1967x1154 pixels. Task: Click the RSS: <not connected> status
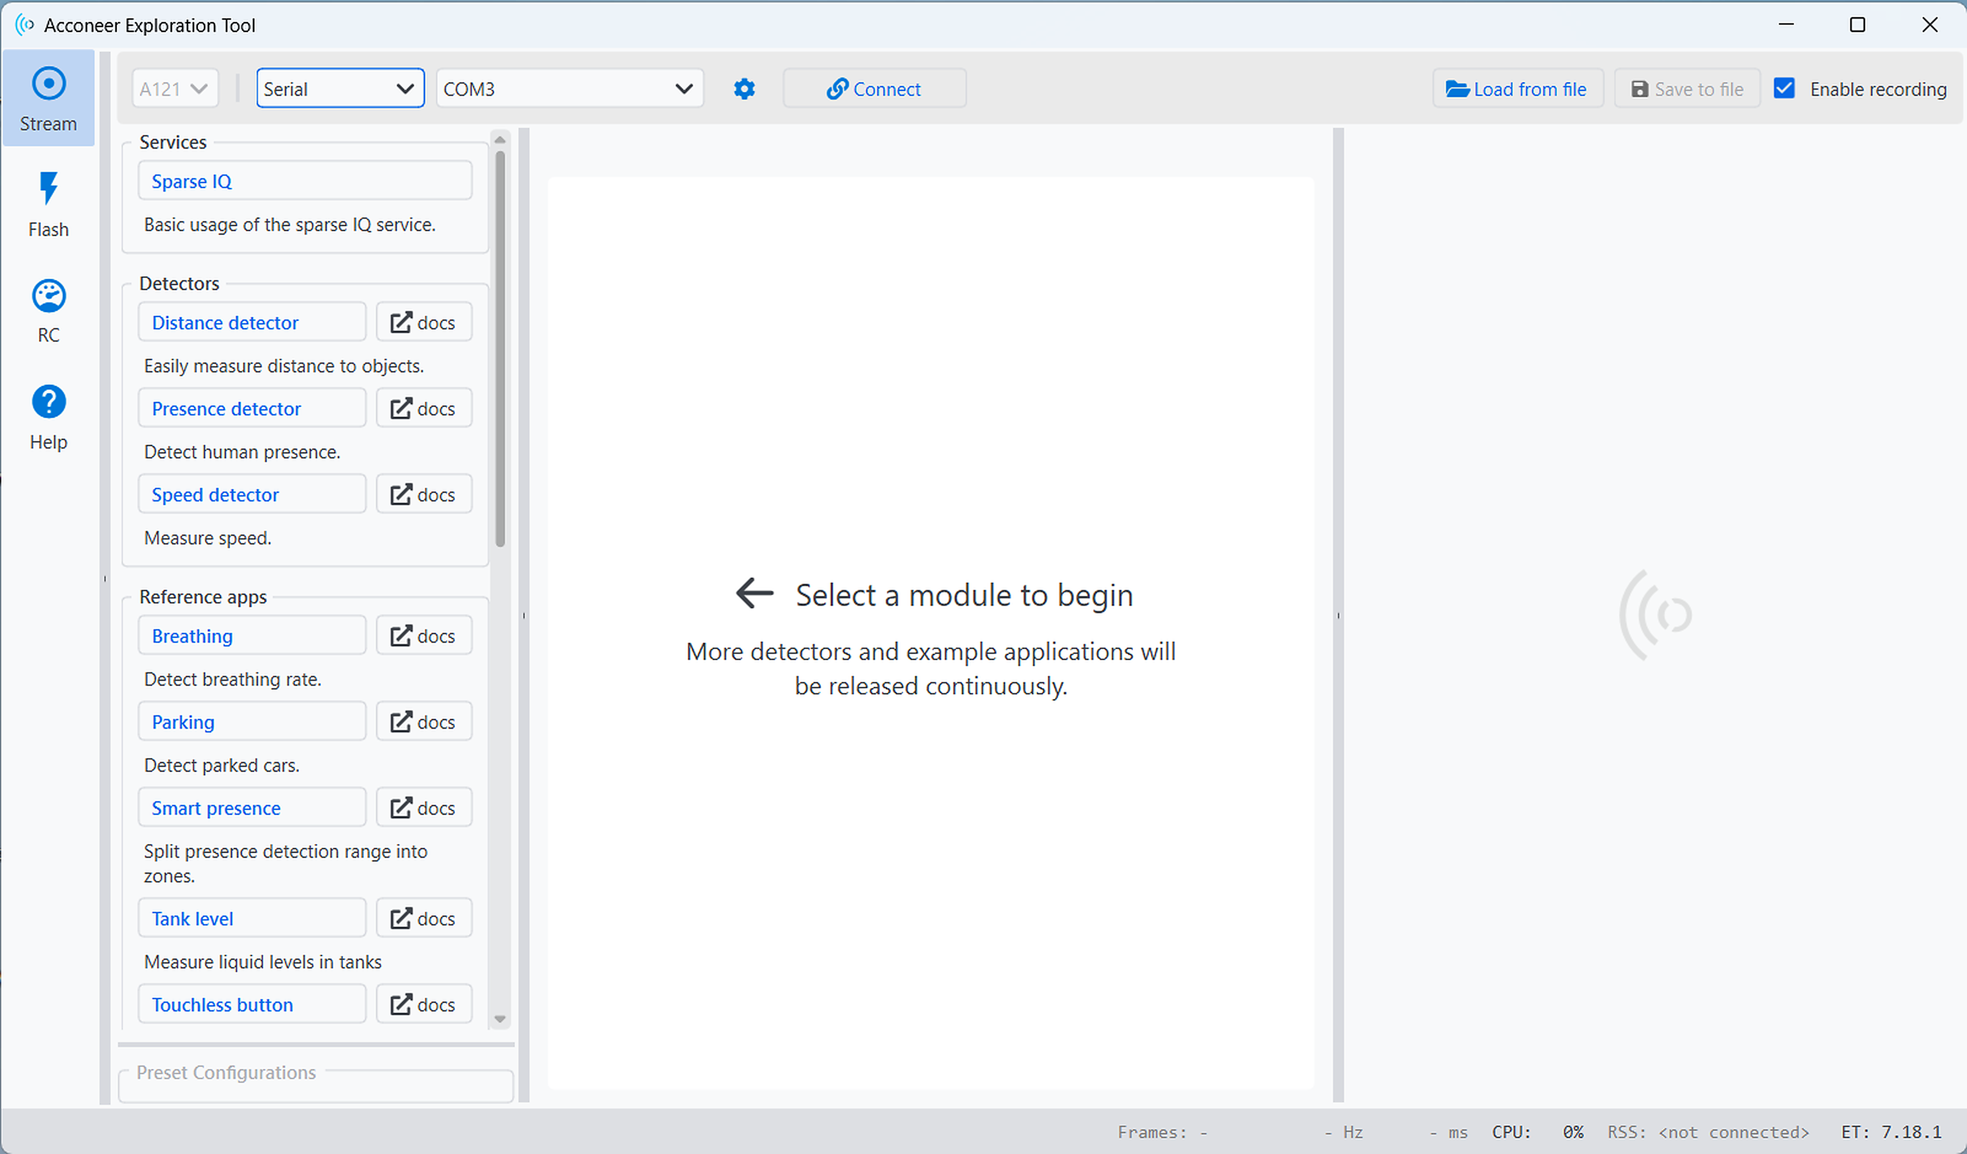click(x=1708, y=1132)
